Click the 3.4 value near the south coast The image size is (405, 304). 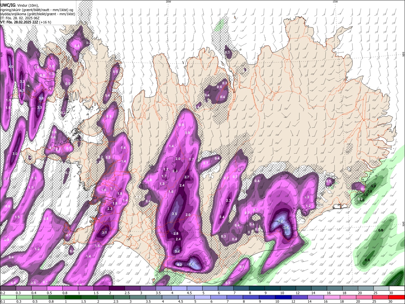[177, 251]
